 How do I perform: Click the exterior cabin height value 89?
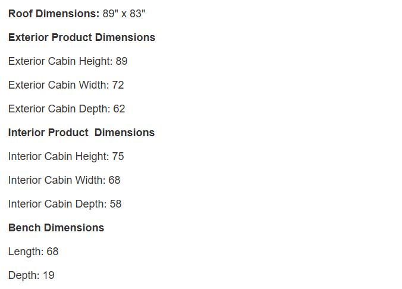[121, 61]
